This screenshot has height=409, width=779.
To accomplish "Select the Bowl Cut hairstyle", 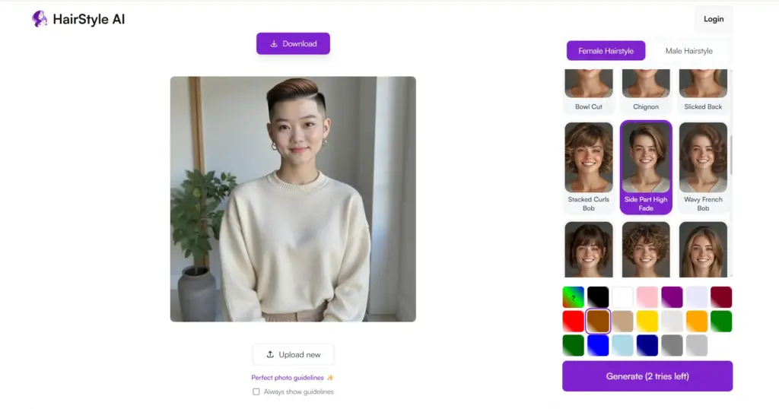I will pyautogui.click(x=589, y=90).
